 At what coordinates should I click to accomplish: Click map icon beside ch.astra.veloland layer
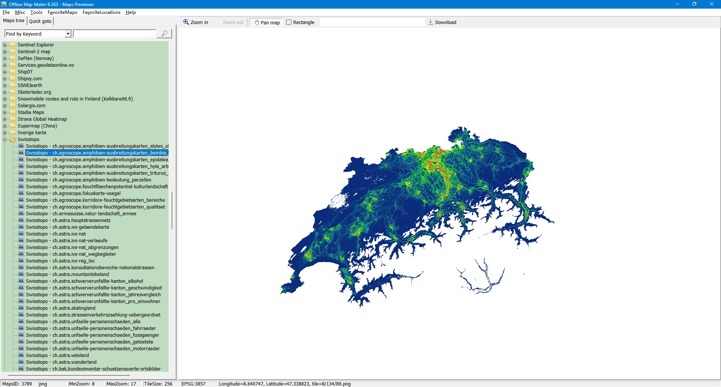pos(21,355)
